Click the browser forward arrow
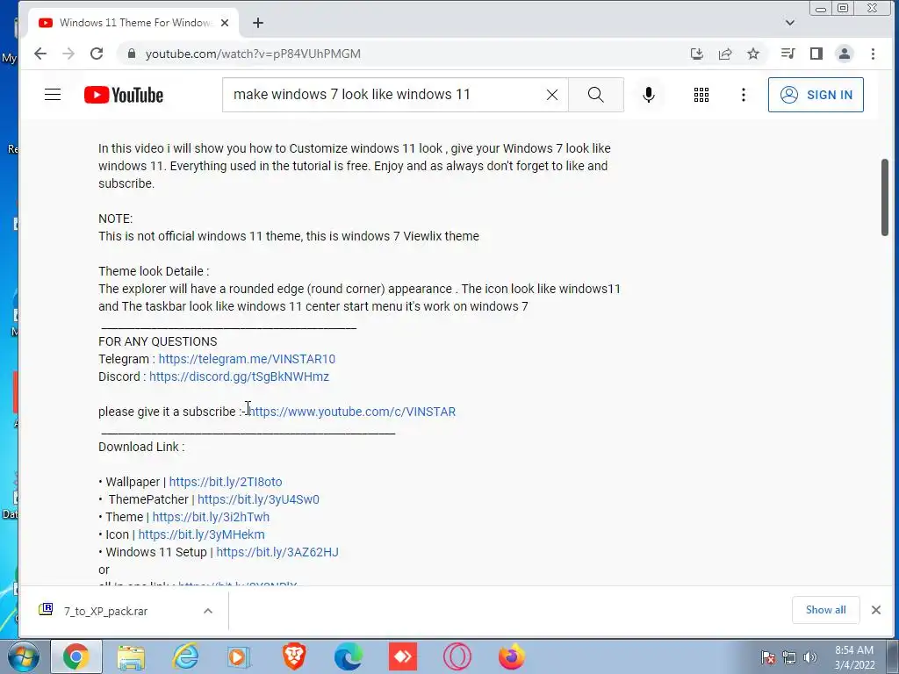899x674 pixels. (x=68, y=54)
